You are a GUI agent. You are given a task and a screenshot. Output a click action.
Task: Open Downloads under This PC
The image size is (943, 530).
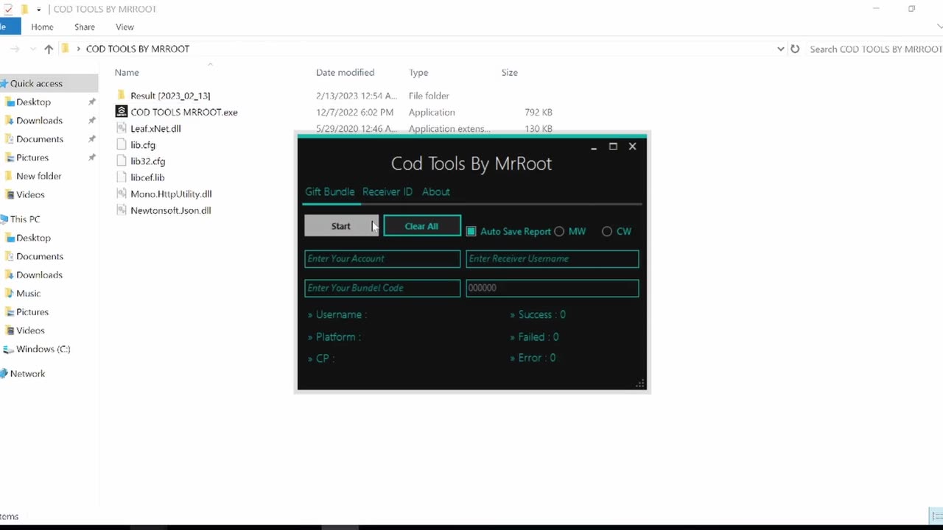(39, 275)
